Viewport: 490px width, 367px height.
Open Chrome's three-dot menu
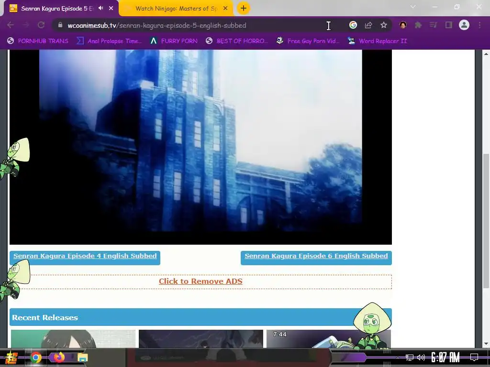(x=479, y=25)
